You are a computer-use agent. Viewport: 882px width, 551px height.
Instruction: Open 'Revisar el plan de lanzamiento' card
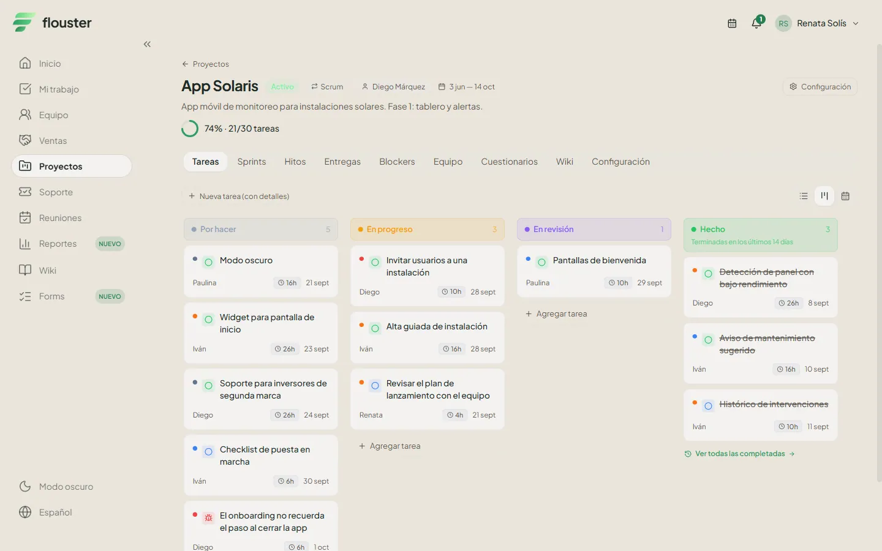pyautogui.click(x=428, y=399)
